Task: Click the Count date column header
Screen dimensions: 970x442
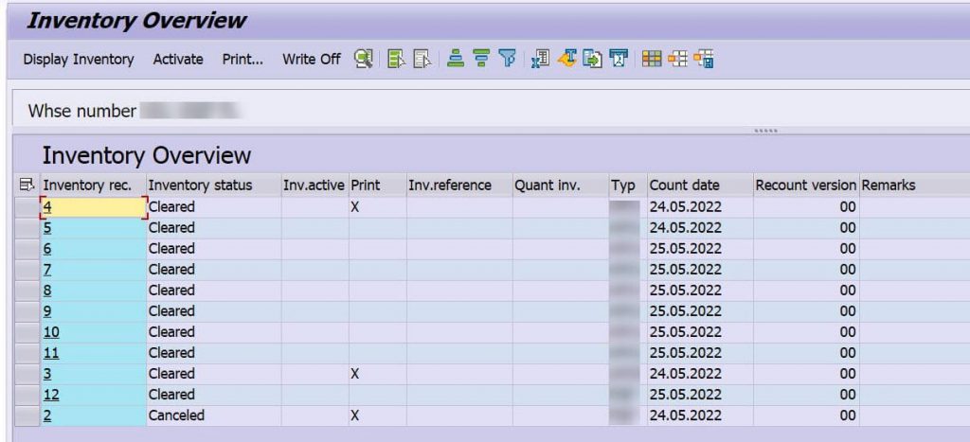Action: [684, 185]
